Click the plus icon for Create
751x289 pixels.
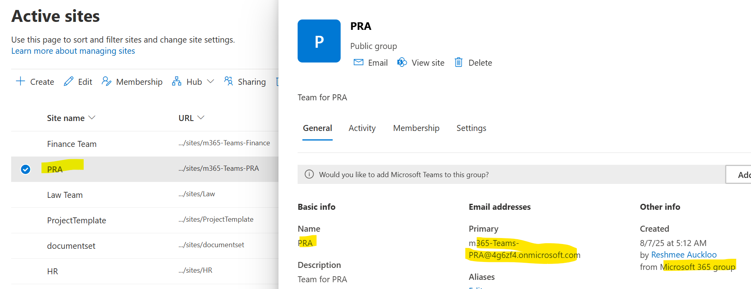[x=20, y=82]
